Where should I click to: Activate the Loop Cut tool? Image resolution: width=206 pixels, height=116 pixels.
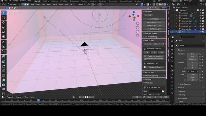pos(4,71)
